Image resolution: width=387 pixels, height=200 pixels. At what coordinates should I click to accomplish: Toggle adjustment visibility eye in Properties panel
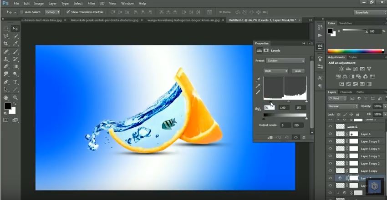point(295,137)
